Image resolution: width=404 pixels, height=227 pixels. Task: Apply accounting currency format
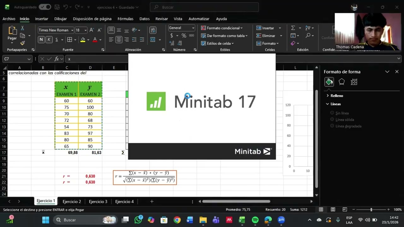(x=172, y=36)
